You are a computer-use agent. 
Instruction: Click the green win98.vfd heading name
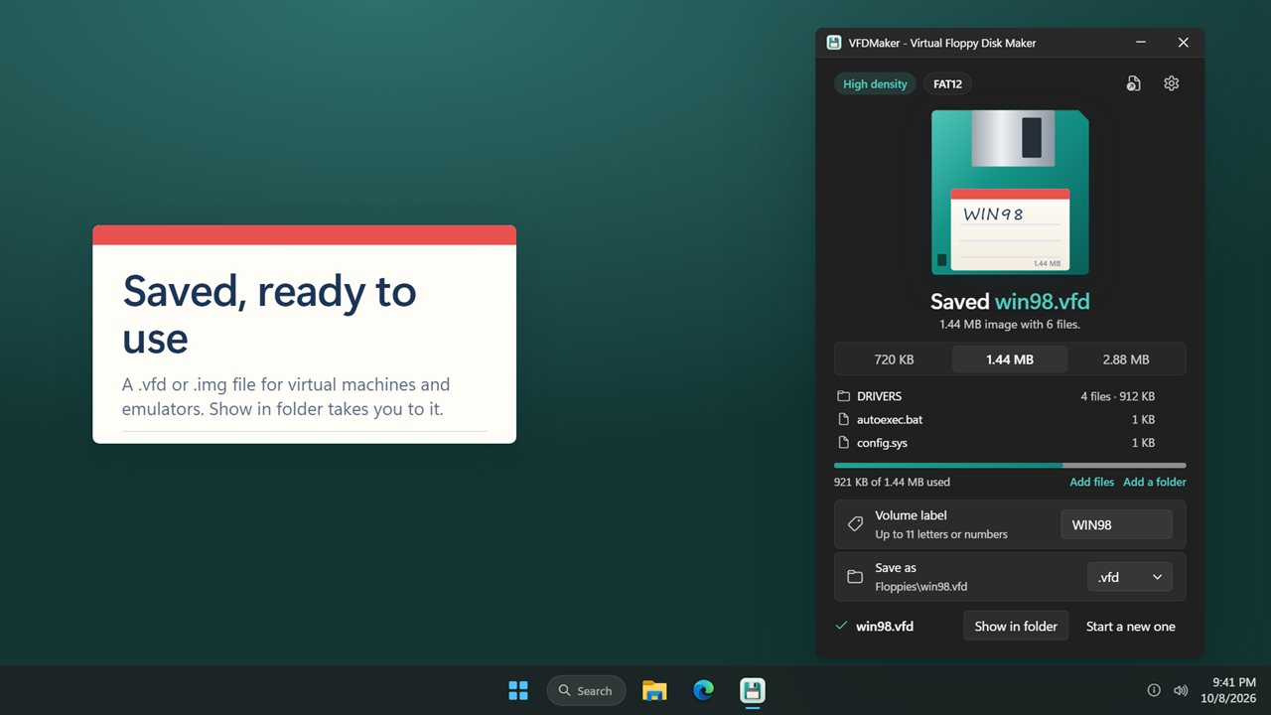click(x=1042, y=301)
